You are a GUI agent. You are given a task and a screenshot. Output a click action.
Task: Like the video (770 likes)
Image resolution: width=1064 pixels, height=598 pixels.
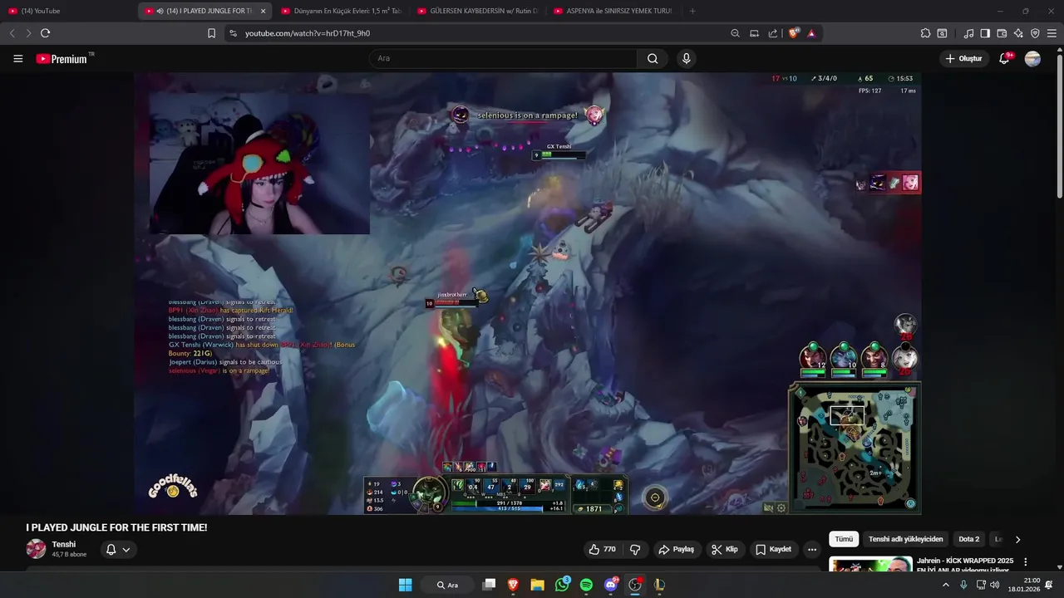(603, 549)
